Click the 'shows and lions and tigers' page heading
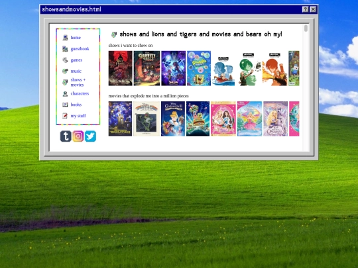The image size is (358, 268). (x=201, y=34)
